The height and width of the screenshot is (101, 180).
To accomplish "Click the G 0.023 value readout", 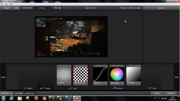I will (130, 8).
